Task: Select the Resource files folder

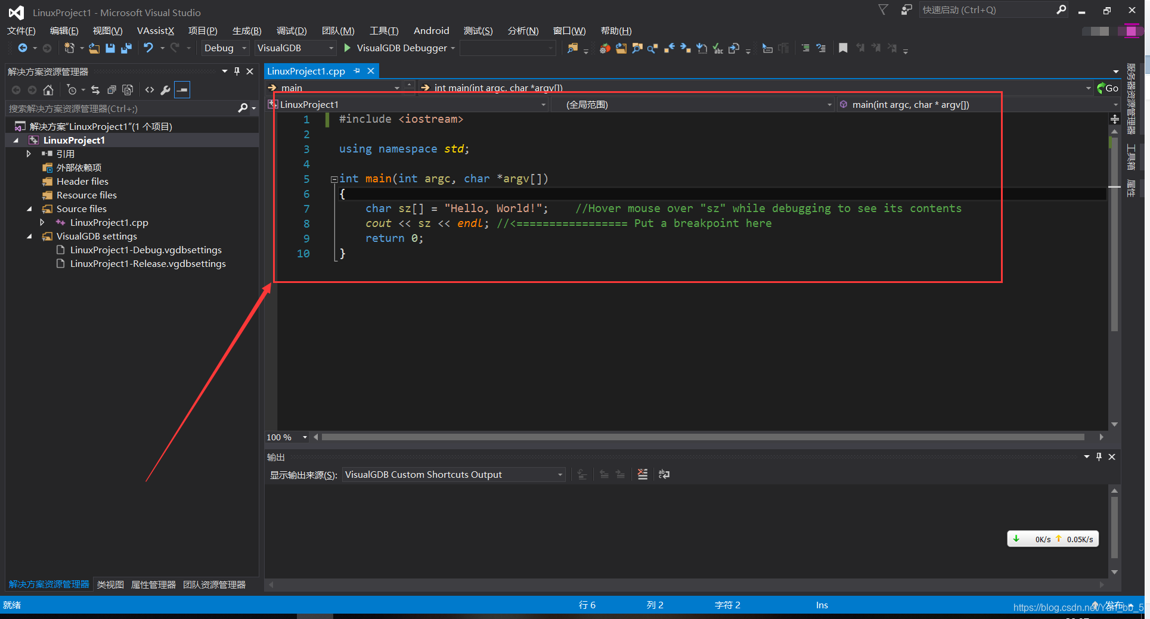Action: 86,195
